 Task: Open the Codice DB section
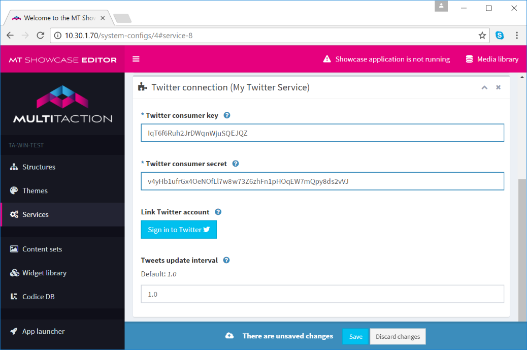pyautogui.click(x=40, y=296)
